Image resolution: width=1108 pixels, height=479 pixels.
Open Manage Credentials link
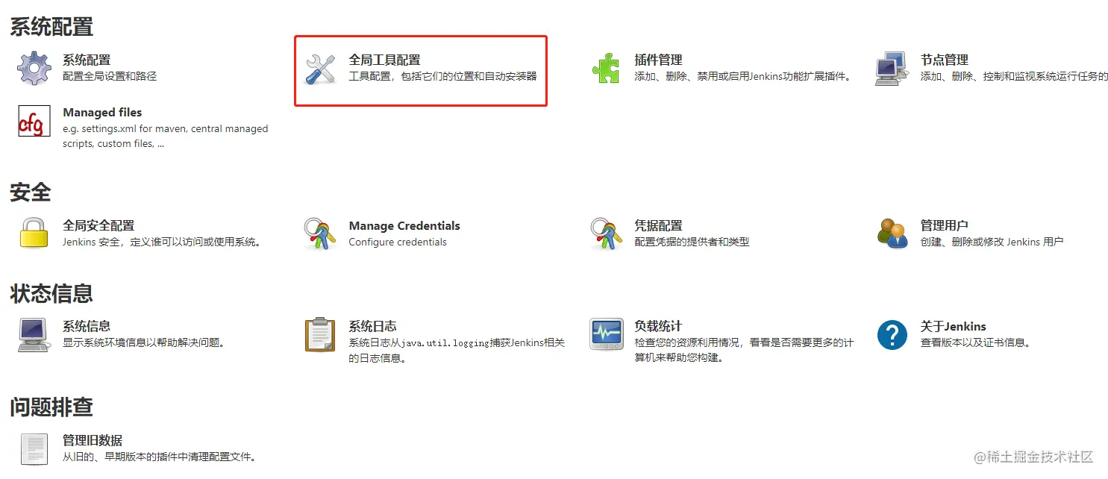click(404, 225)
